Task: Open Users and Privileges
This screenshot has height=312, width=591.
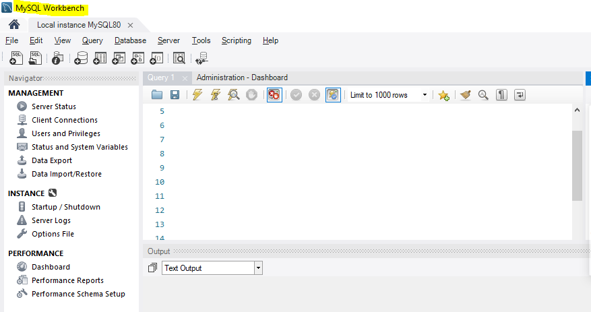Action: (x=66, y=134)
